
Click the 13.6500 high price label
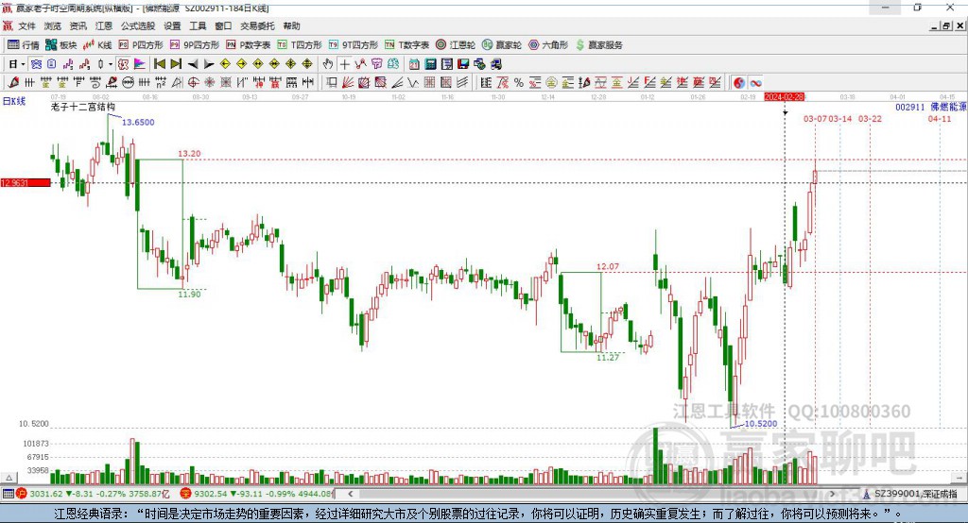[x=138, y=122]
